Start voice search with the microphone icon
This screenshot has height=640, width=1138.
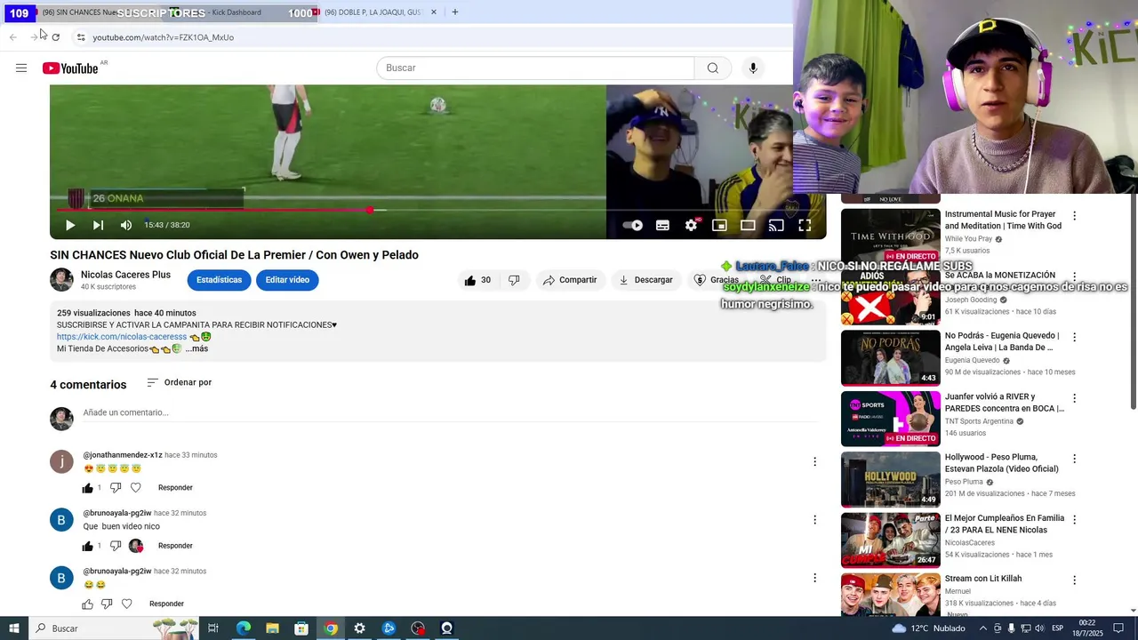tap(753, 68)
